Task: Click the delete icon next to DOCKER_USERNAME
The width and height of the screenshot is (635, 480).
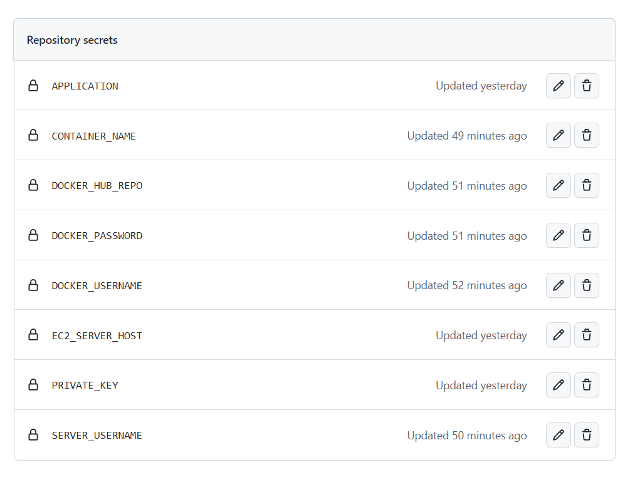Action: click(x=586, y=285)
